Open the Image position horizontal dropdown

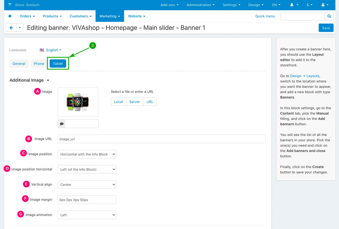(x=87, y=170)
